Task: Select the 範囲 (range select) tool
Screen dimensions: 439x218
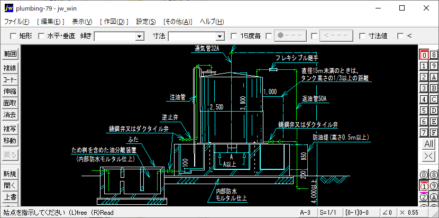Action: pyautogui.click(x=10, y=54)
